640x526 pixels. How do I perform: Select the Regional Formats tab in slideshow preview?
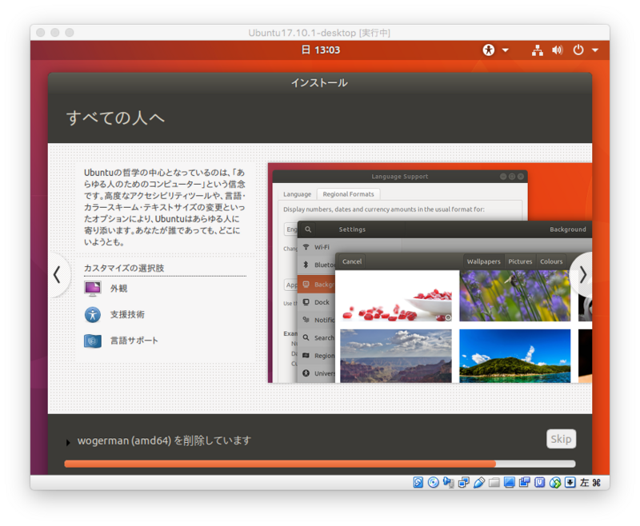coord(348,194)
